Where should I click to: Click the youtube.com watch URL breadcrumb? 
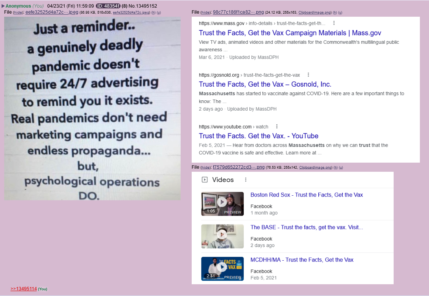[234, 127]
